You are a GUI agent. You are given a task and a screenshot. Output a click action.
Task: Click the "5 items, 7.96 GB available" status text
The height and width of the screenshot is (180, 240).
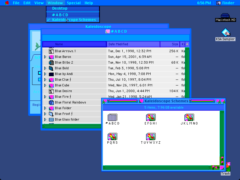point(164,107)
